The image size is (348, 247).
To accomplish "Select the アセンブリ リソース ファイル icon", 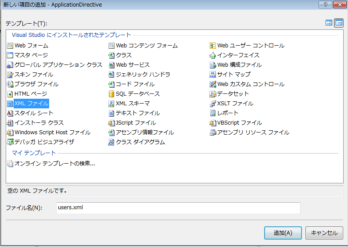I will [x=212, y=132].
